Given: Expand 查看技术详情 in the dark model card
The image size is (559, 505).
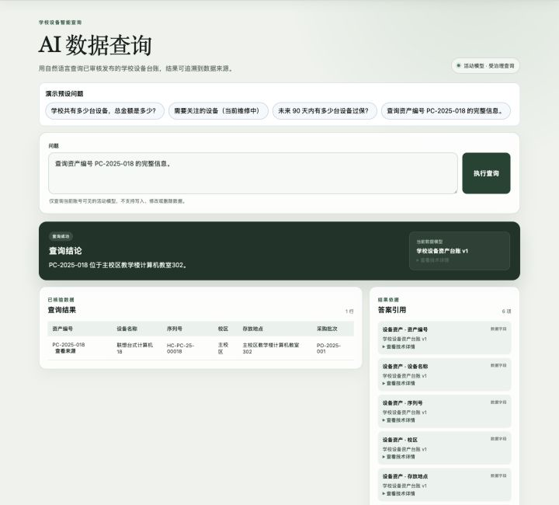Looking at the screenshot, I should tap(432, 260).
